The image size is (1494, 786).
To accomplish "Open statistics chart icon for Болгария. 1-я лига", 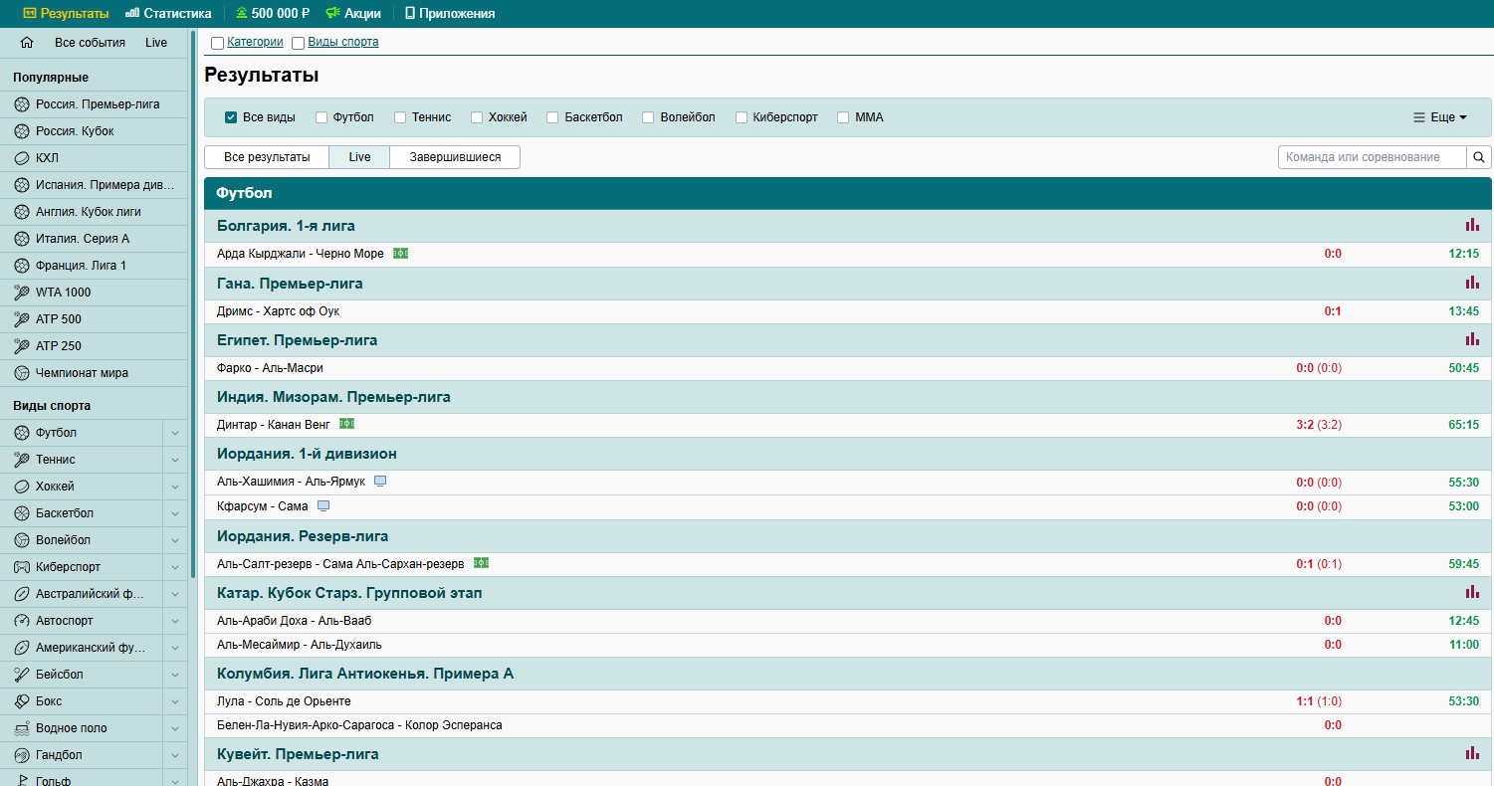I will pos(1472,225).
